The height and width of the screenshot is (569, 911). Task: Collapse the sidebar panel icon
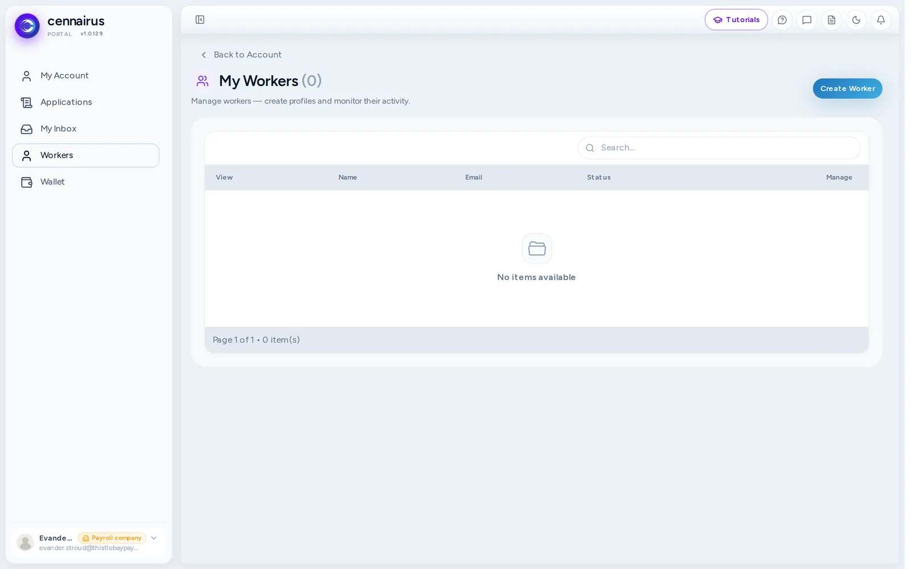pos(200,20)
